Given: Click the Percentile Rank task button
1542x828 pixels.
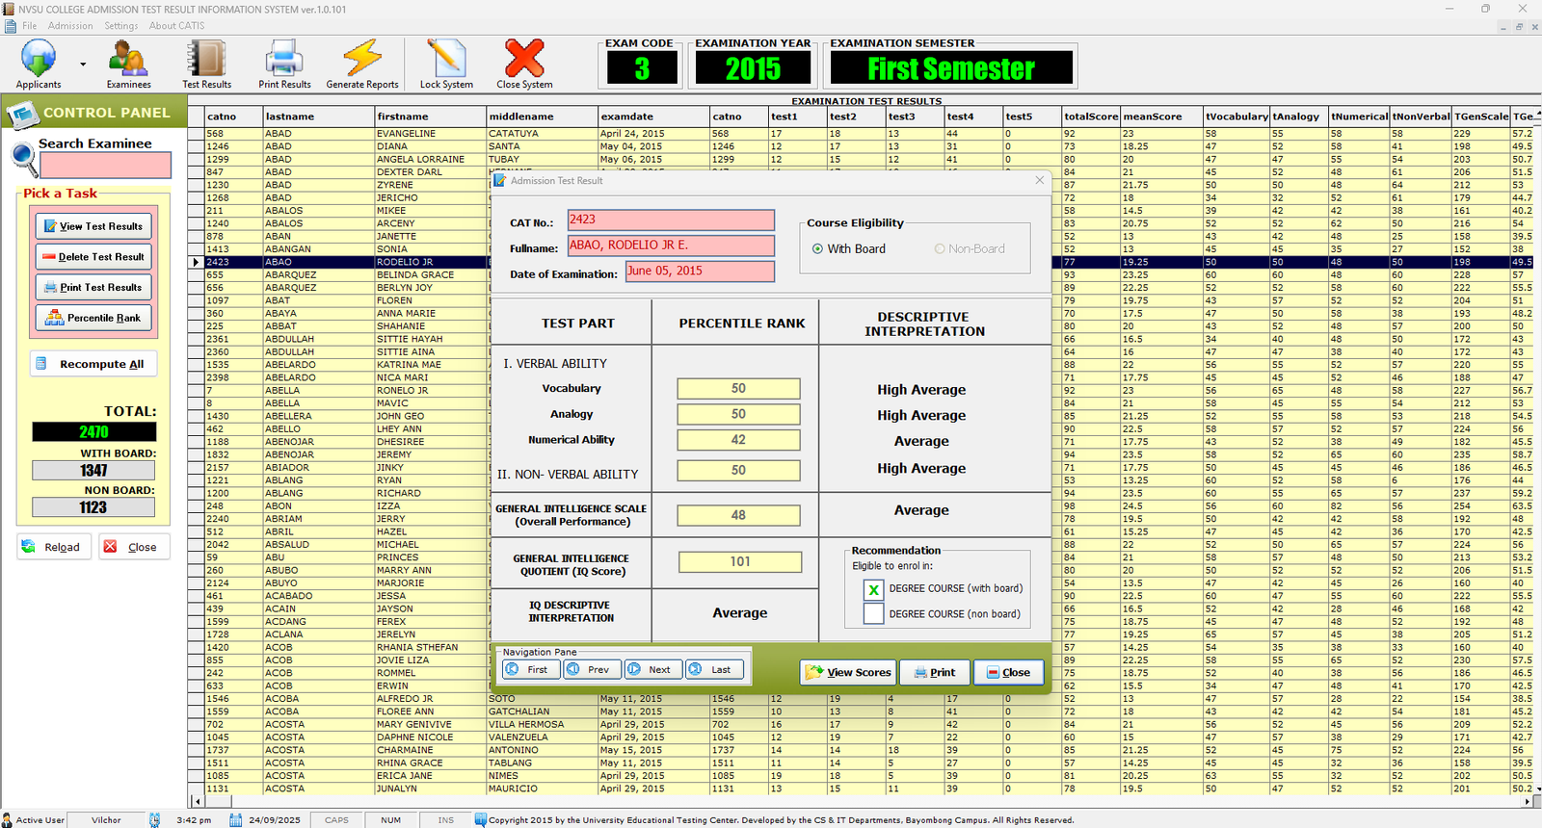Looking at the screenshot, I should [93, 318].
